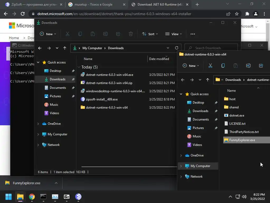270x203 pixels.
Task: Go up one level in dotnet-runtime window
Action: click(208, 80)
